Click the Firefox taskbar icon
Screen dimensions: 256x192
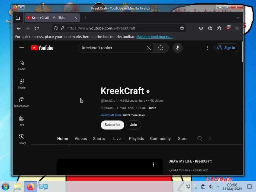[x=30, y=186]
